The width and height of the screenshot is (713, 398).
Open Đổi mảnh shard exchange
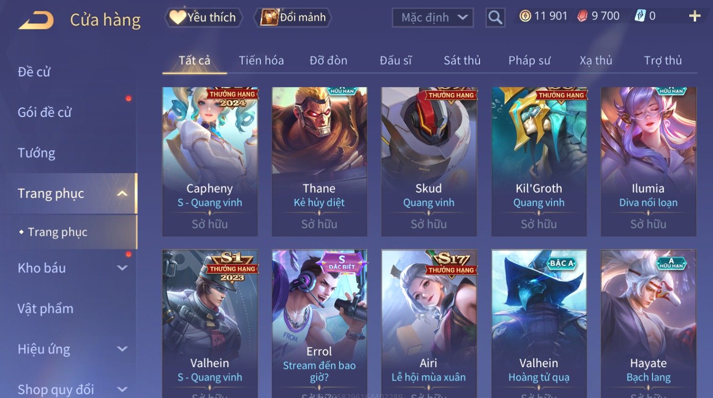pyautogui.click(x=293, y=18)
